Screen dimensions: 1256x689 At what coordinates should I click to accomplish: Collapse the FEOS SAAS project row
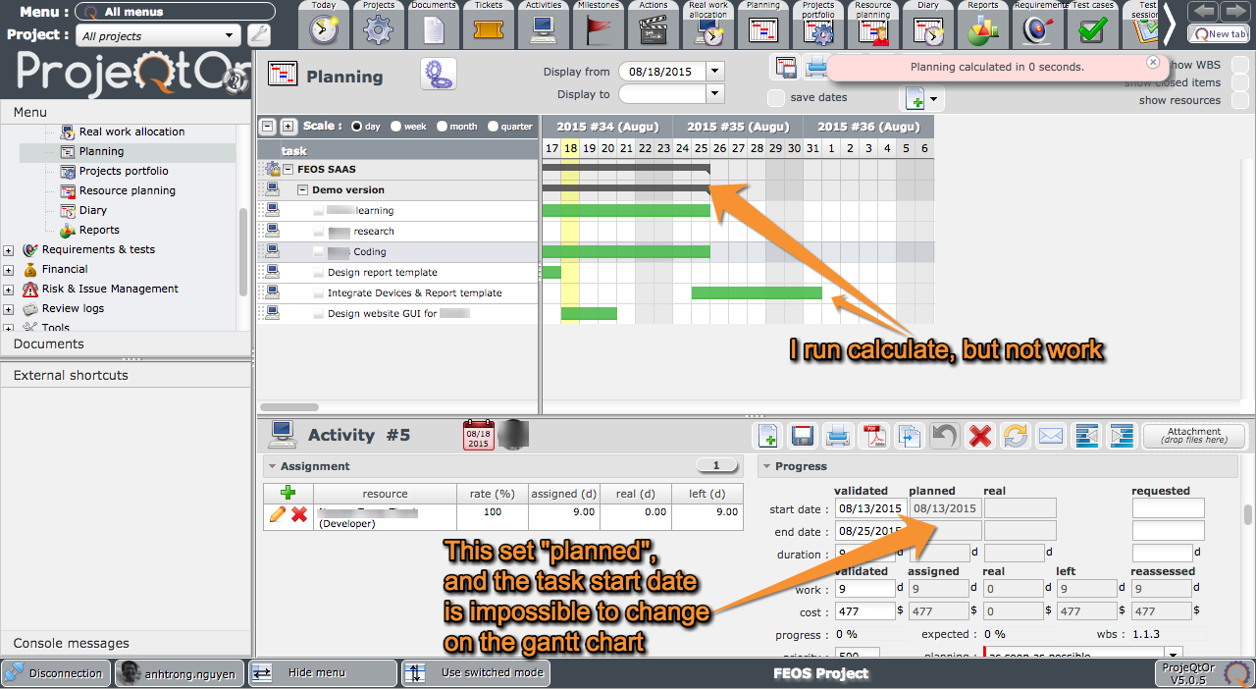coord(288,170)
